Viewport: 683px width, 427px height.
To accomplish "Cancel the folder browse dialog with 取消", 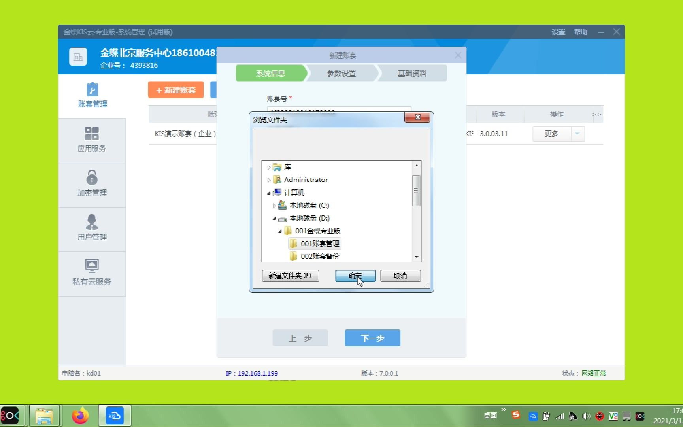I will (400, 276).
